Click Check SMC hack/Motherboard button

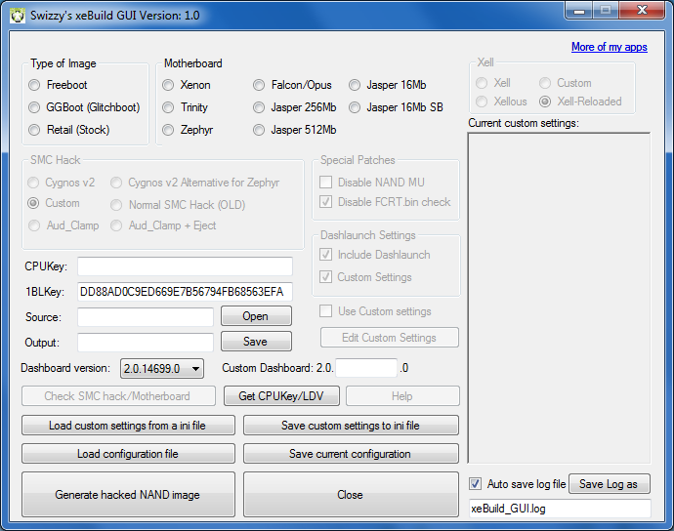(x=118, y=396)
